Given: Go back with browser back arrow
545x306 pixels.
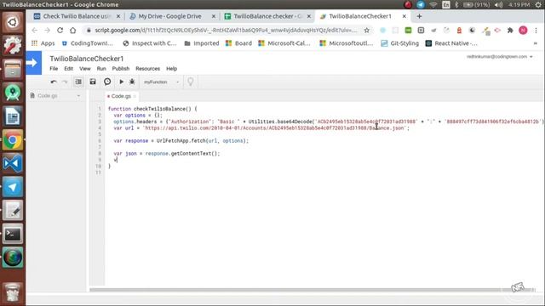Looking at the screenshot, I should [34, 31].
